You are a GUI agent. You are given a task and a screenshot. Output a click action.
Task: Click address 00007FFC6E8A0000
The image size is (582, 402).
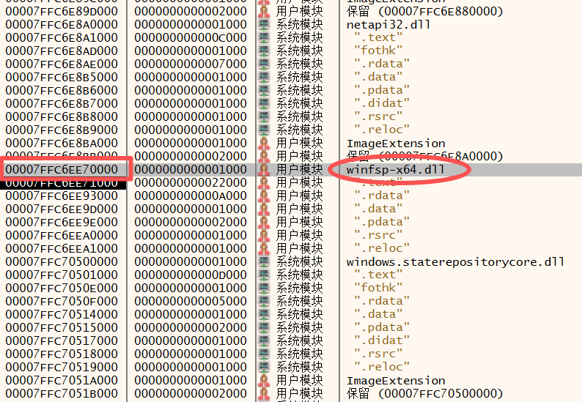pos(62,24)
